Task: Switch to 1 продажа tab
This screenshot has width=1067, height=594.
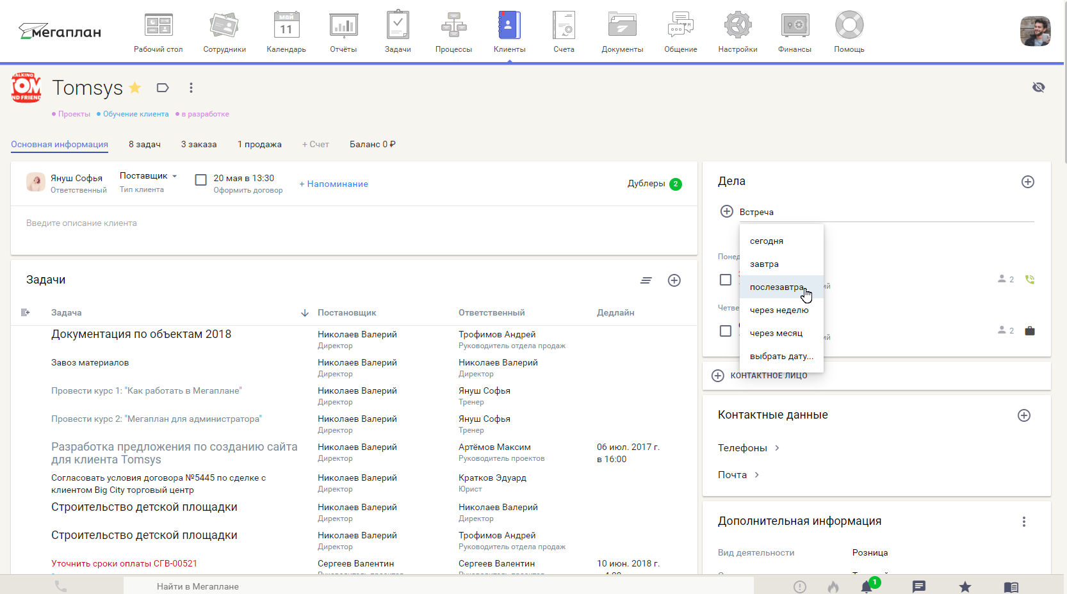Action: pos(259,144)
